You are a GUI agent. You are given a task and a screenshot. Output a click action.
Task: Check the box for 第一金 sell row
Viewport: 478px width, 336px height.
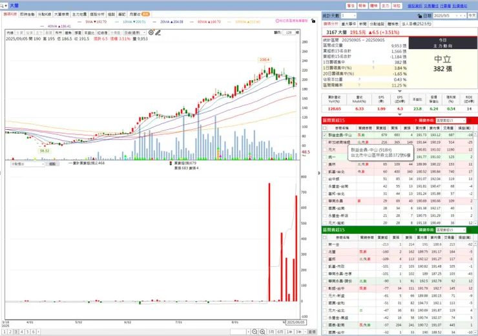[325, 244]
